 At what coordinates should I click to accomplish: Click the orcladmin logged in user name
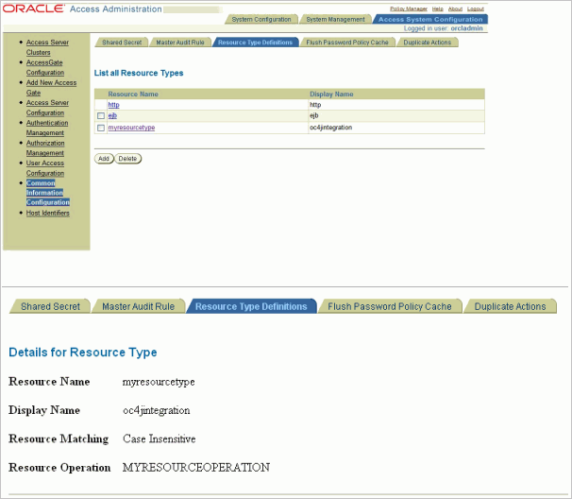[x=466, y=28]
